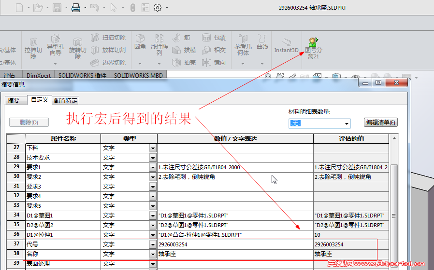Open the SOLIDWORKS 插件 tab
This screenshot has width=434, height=270.
coord(82,75)
